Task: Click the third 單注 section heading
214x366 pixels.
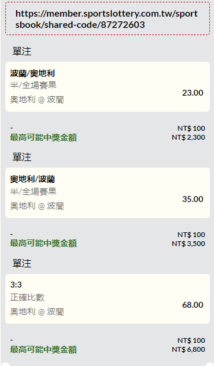Action: pyautogui.click(x=22, y=263)
